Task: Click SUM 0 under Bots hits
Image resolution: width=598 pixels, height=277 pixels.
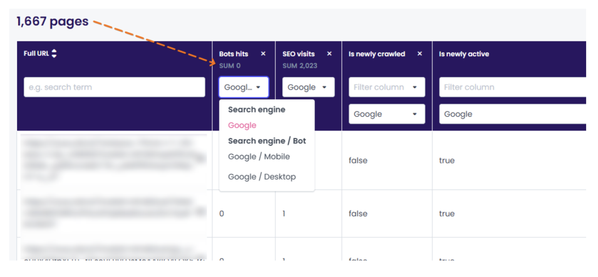Action: coord(230,66)
